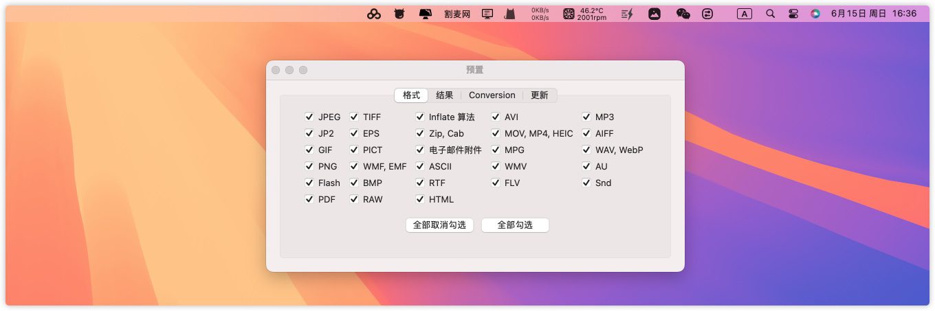Disable the PICT checkbox
The image size is (935, 311).
pos(354,150)
